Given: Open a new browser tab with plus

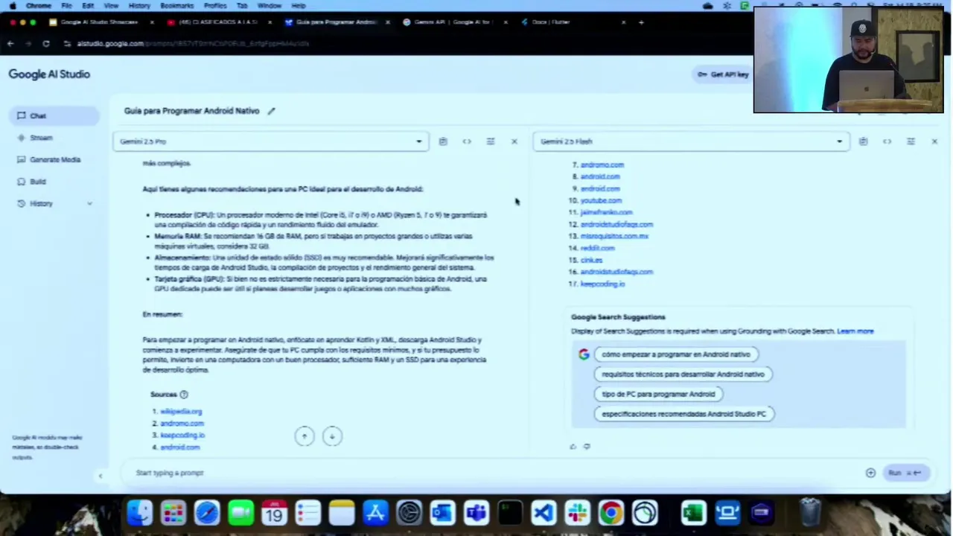Looking at the screenshot, I should (641, 22).
